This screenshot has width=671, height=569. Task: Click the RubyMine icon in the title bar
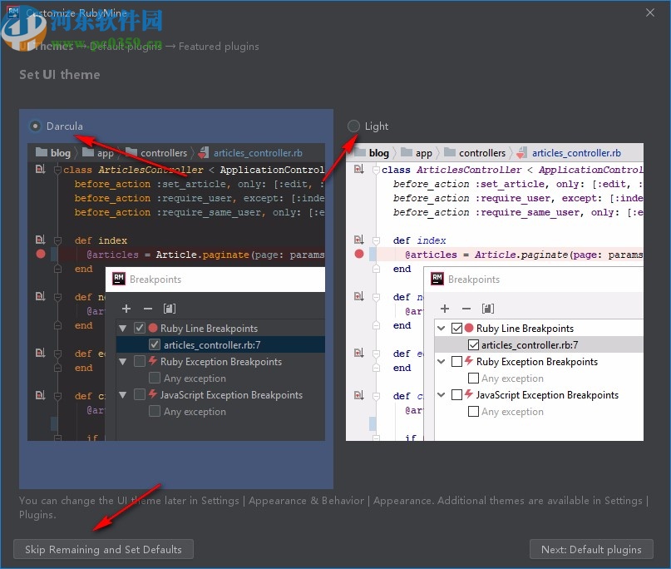pyautogui.click(x=13, y=12)
